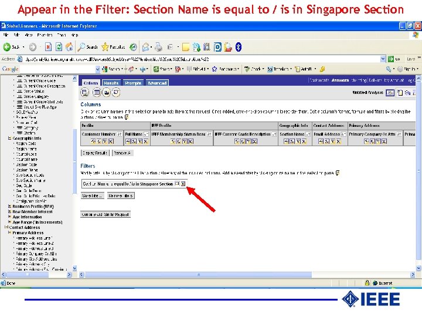Click the Save Filter button
The height and width of the screenshot is (317, 422).
point(93,195)
